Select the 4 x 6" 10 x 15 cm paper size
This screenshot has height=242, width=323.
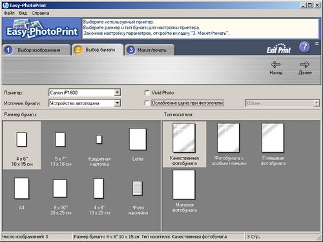[x=22, y=145]
